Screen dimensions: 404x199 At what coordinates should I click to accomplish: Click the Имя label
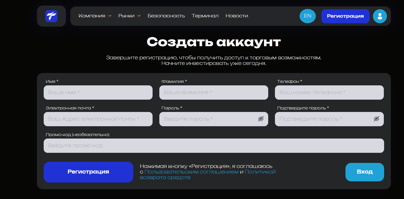click(52, 81)
